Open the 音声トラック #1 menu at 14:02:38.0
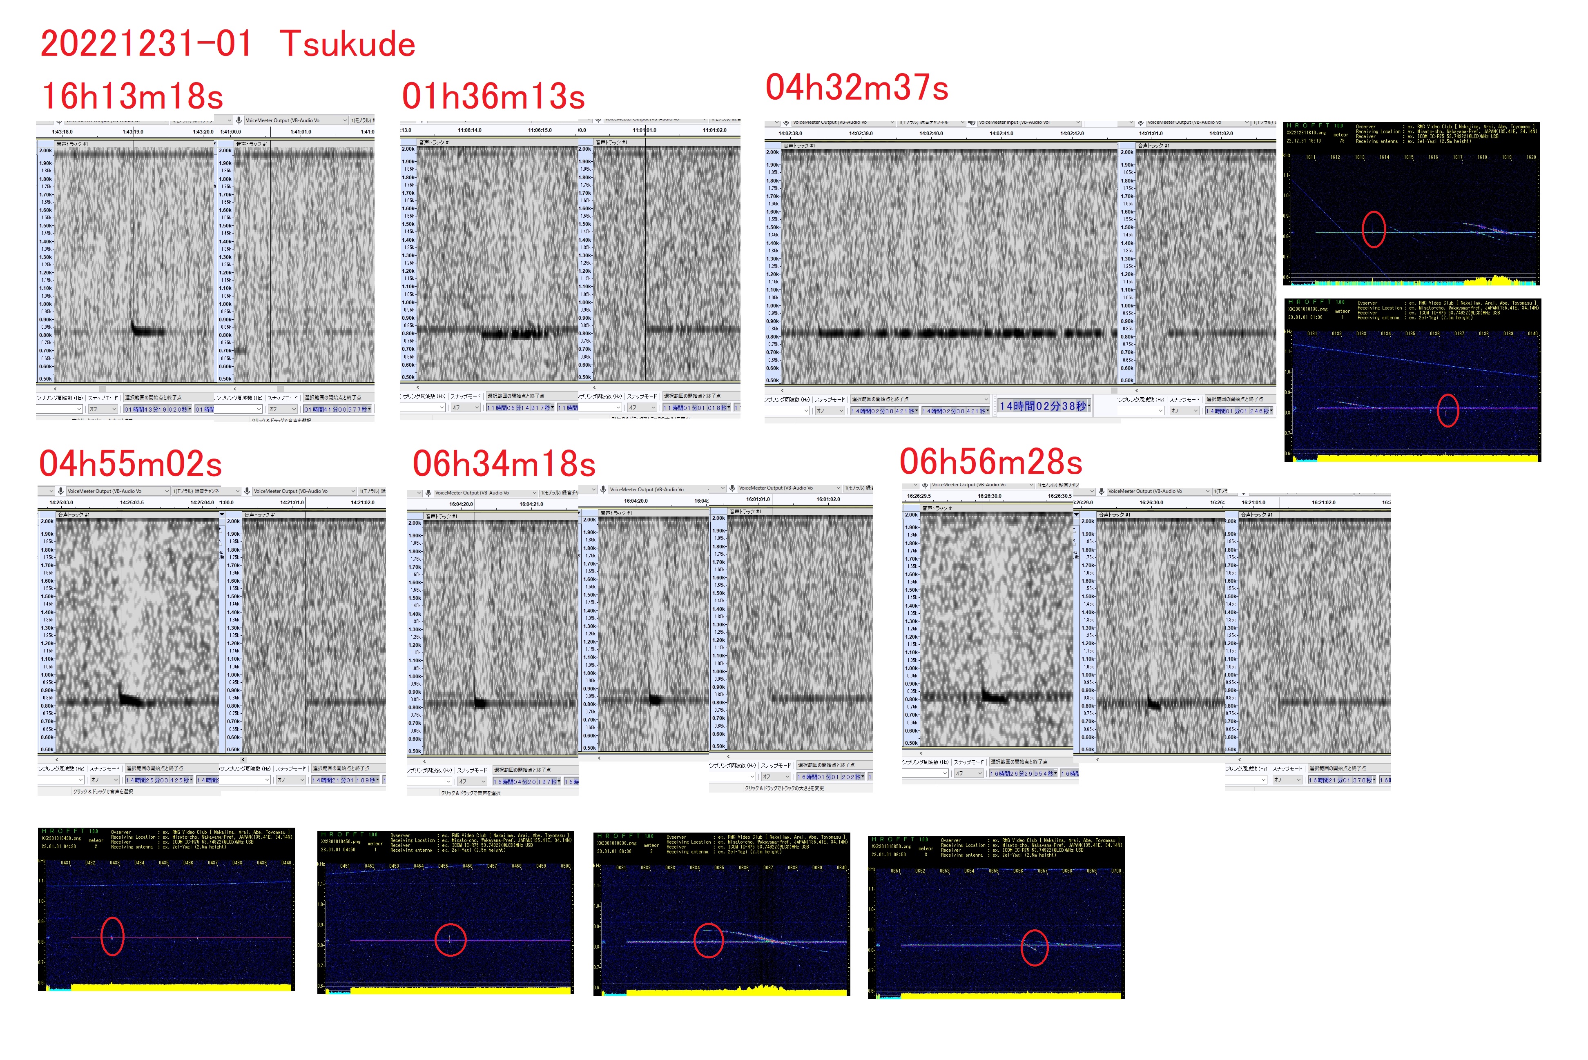The image size is (1588, 1060). (x=799, y=146)
